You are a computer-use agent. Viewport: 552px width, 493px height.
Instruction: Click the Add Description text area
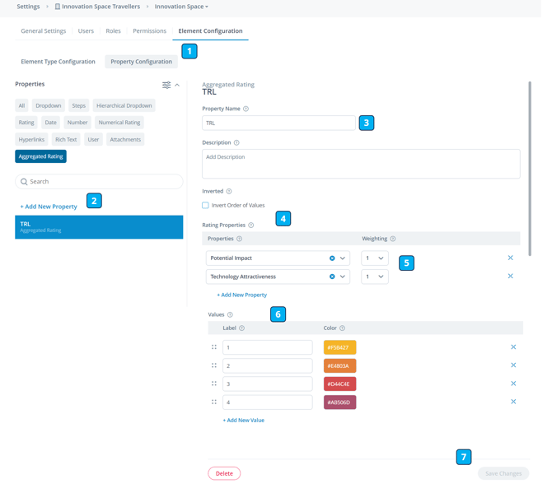coord(361,164)
